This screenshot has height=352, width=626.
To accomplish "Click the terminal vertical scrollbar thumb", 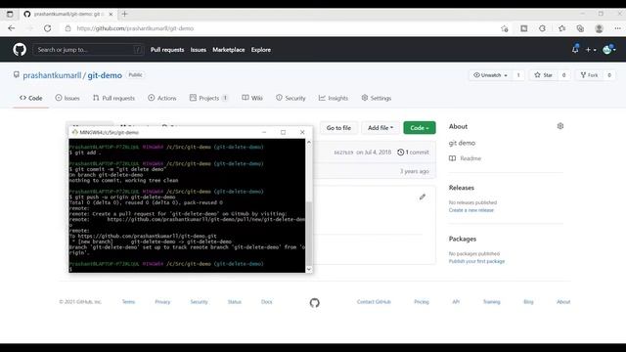I will pyautogui.click(x=309, y=234).
